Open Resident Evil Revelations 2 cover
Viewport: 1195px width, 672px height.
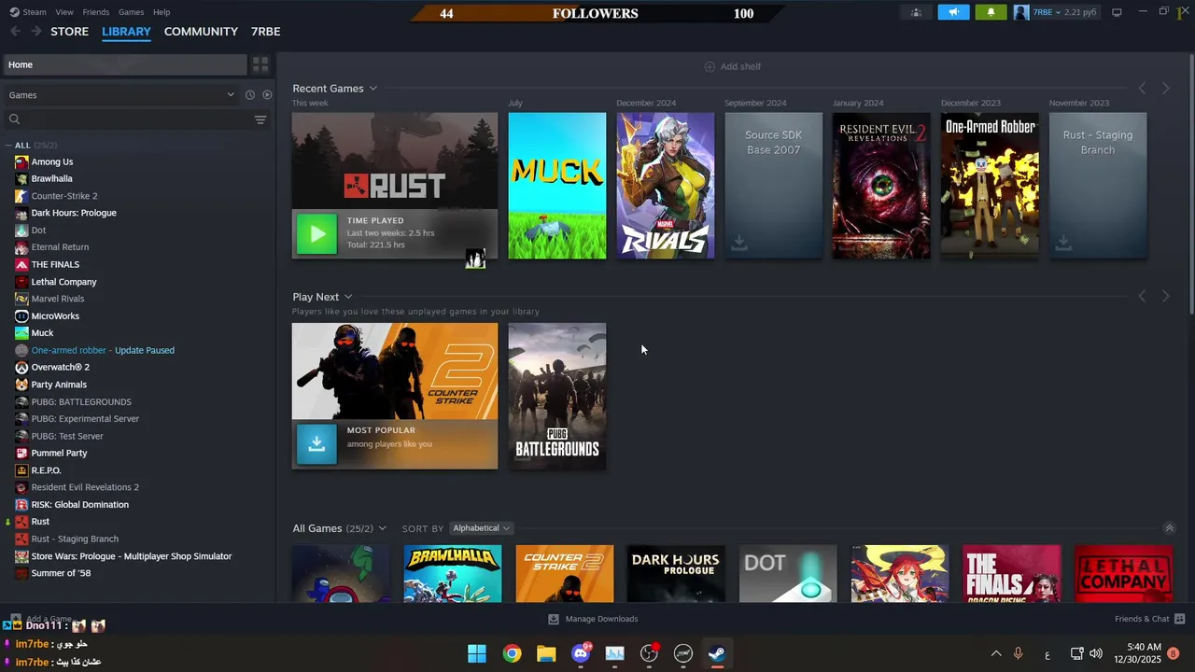point(881,186)
